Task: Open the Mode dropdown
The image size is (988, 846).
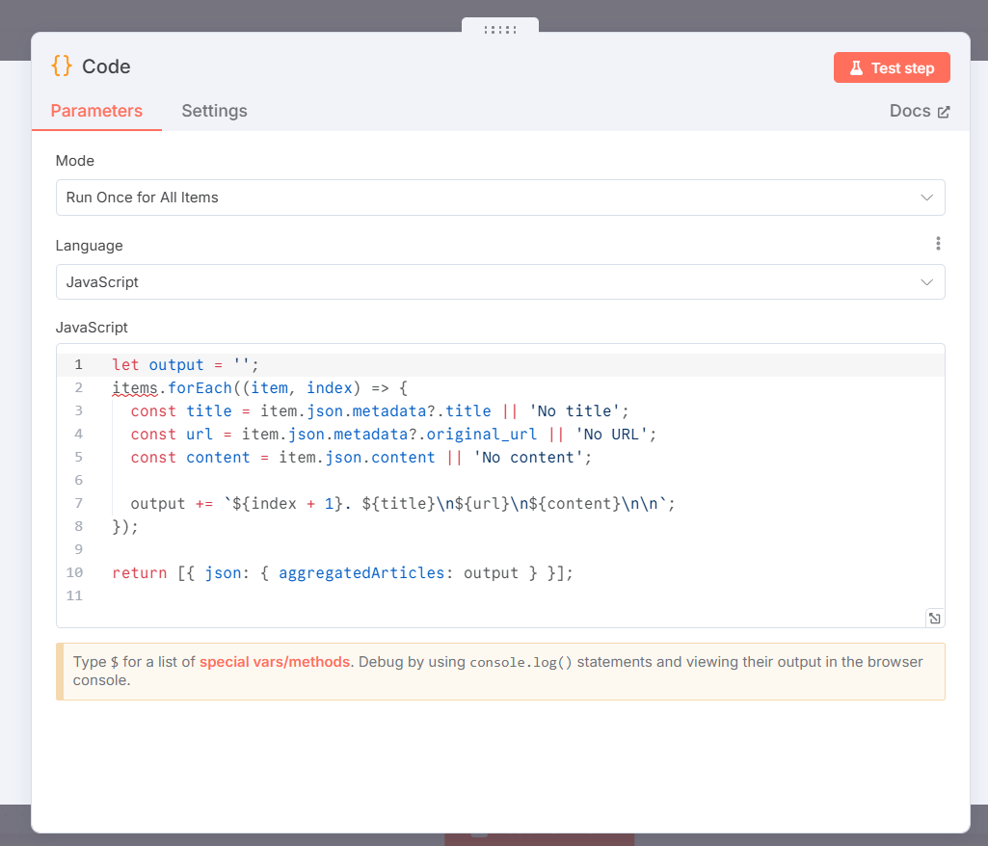Action: tap(500, 198)
